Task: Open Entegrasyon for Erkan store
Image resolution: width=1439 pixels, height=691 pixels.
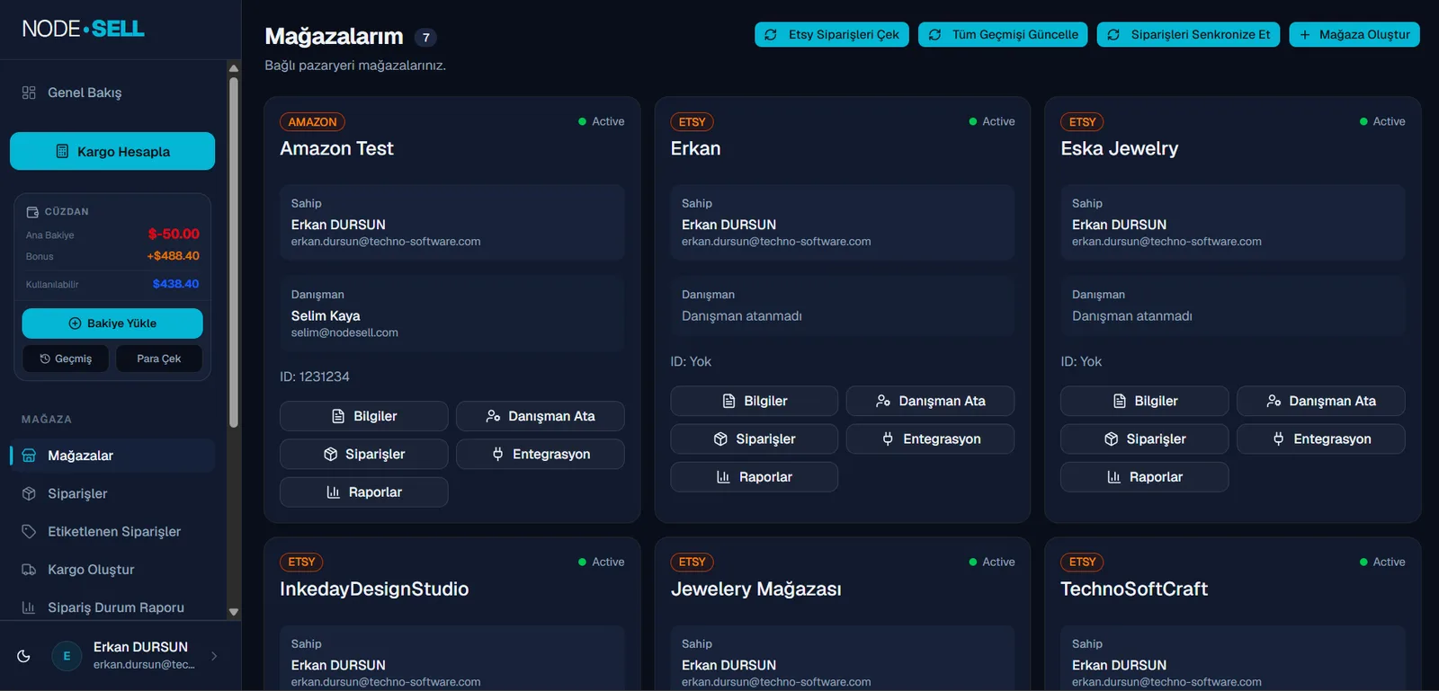Action: [x=930, y=439]
